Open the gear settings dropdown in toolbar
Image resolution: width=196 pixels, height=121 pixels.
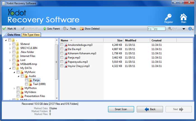click(x=65, y=29)
